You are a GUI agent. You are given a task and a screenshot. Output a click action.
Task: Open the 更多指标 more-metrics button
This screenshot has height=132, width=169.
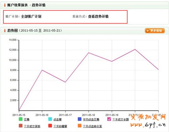(x=155, y=31)
